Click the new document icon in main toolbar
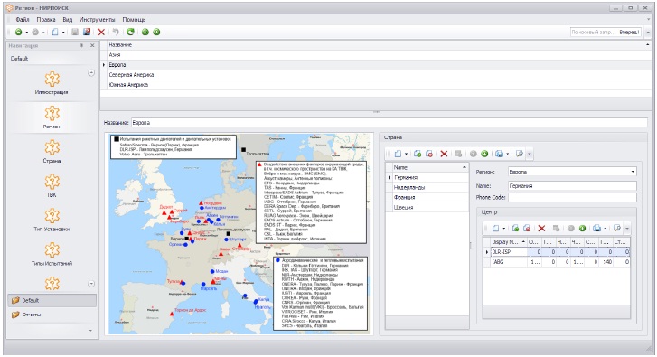Screen dimensions: 657x357 pyautogui.click(x=55, y=32)
